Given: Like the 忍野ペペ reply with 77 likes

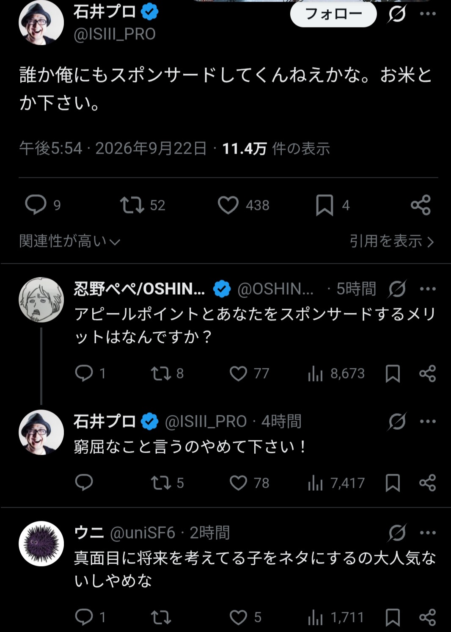Looking at the screenshot, I should pos(238,373).
